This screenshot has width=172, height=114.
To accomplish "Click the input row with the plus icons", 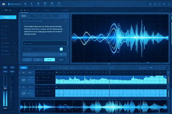I will coord(45,55).
